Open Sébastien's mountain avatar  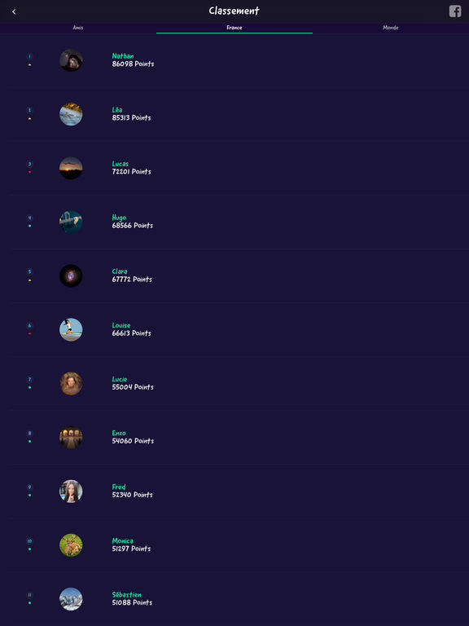(71, 599)
